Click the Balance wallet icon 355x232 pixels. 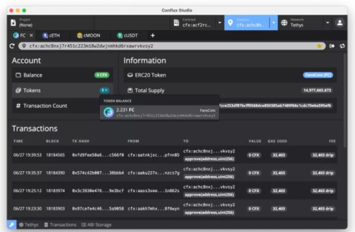(x=18, y=75)
